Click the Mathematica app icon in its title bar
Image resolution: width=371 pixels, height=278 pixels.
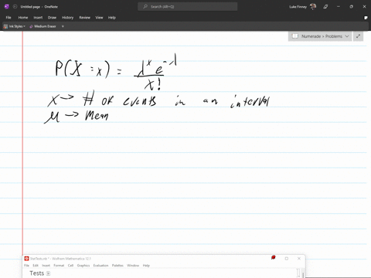coord(26,259)
